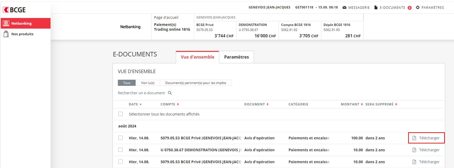Click the Netbanking bank building icon
454x168 pixels.
(x=6, y=23)
